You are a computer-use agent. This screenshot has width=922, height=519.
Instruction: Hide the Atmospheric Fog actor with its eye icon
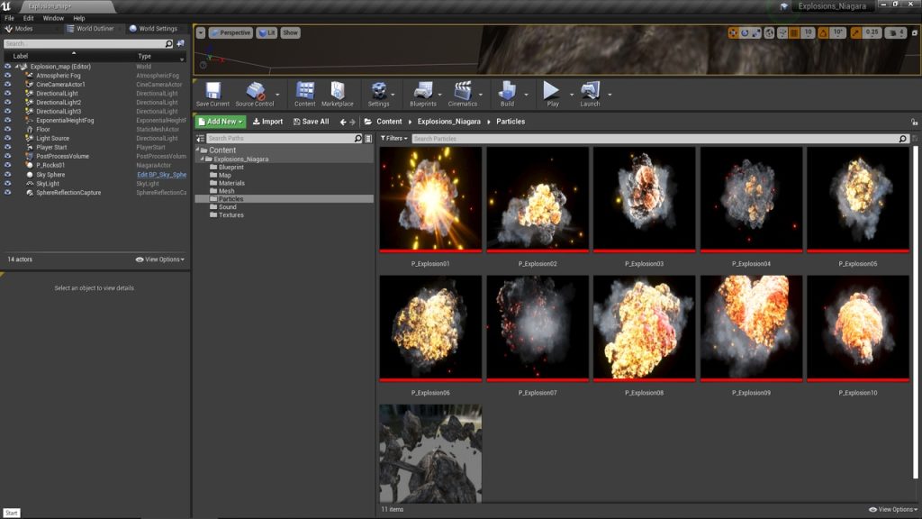coord(8,76)
